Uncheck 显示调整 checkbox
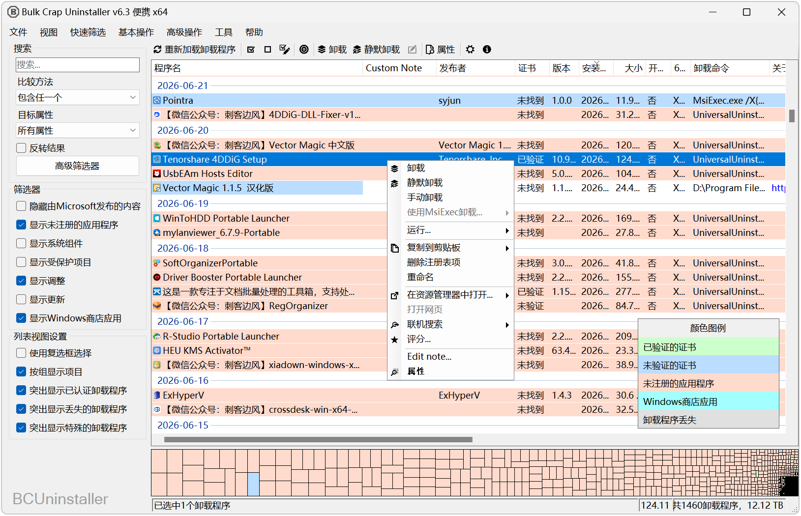801x516 pixels. pyautogui.click(x=21, y=281)
